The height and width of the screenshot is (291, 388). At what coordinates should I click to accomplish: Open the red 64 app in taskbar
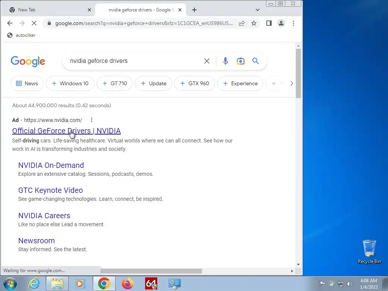click(x=151, y=283)
